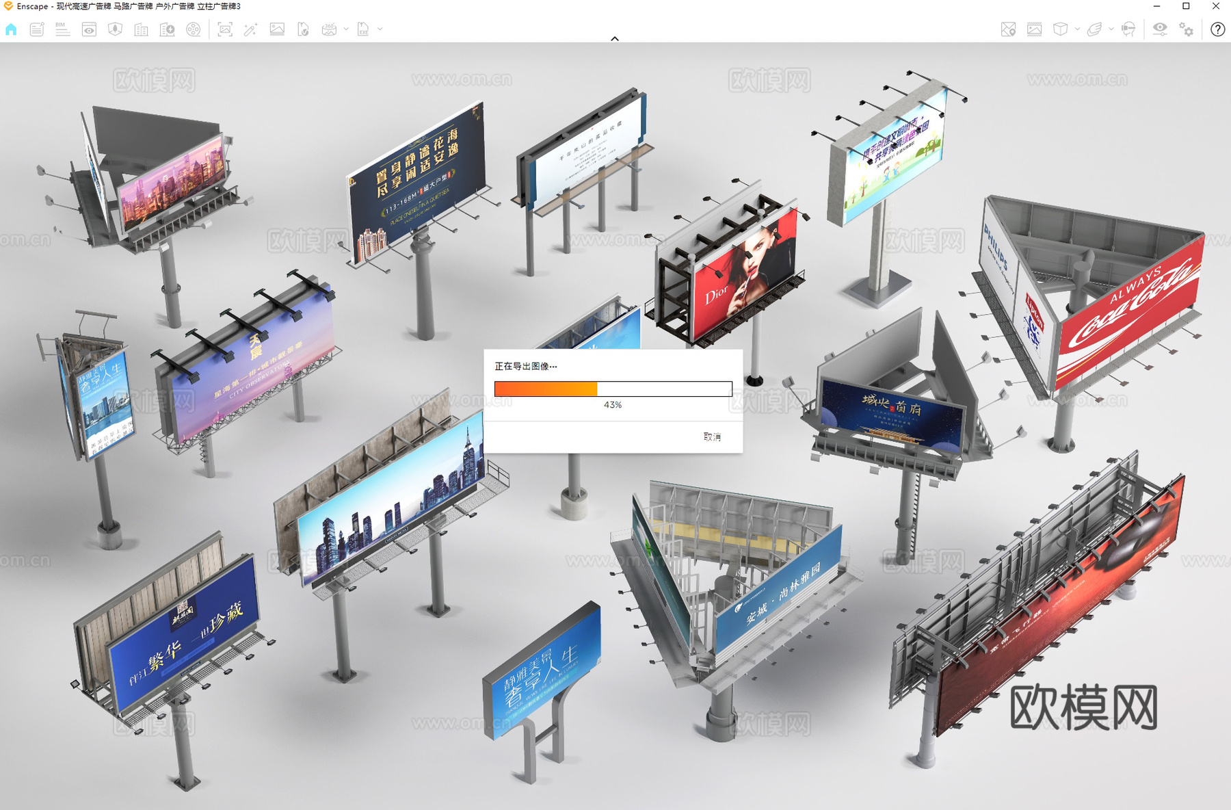1231x810 pixels.
Task: Click the Home icon in toolbar
Action: click(x=11, y=29)
